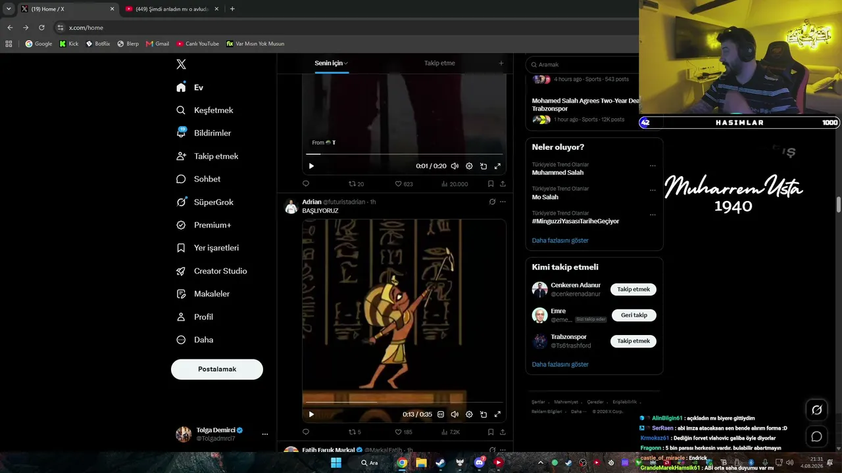Open Profil page
Image resolution: width=842 pixels, height=473 pixels.
point(194,317)
